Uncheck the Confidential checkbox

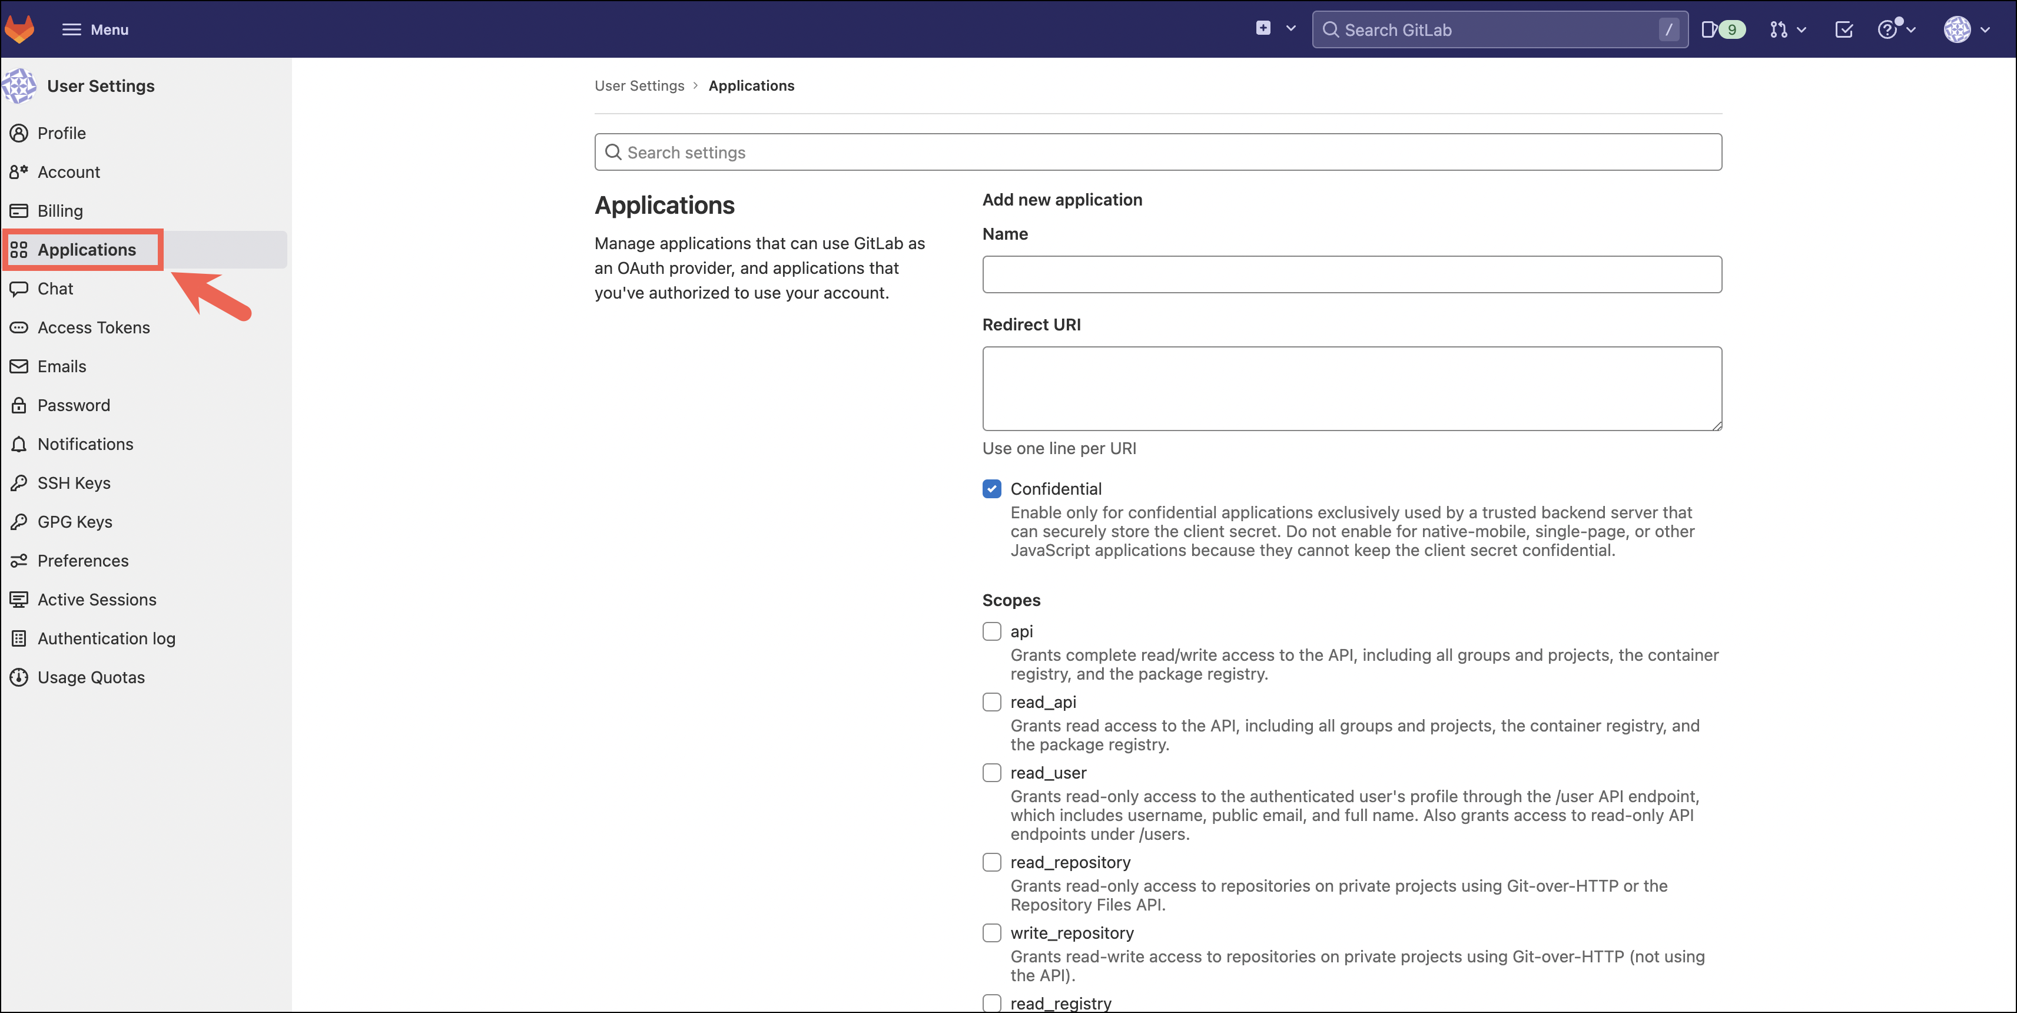991,489
